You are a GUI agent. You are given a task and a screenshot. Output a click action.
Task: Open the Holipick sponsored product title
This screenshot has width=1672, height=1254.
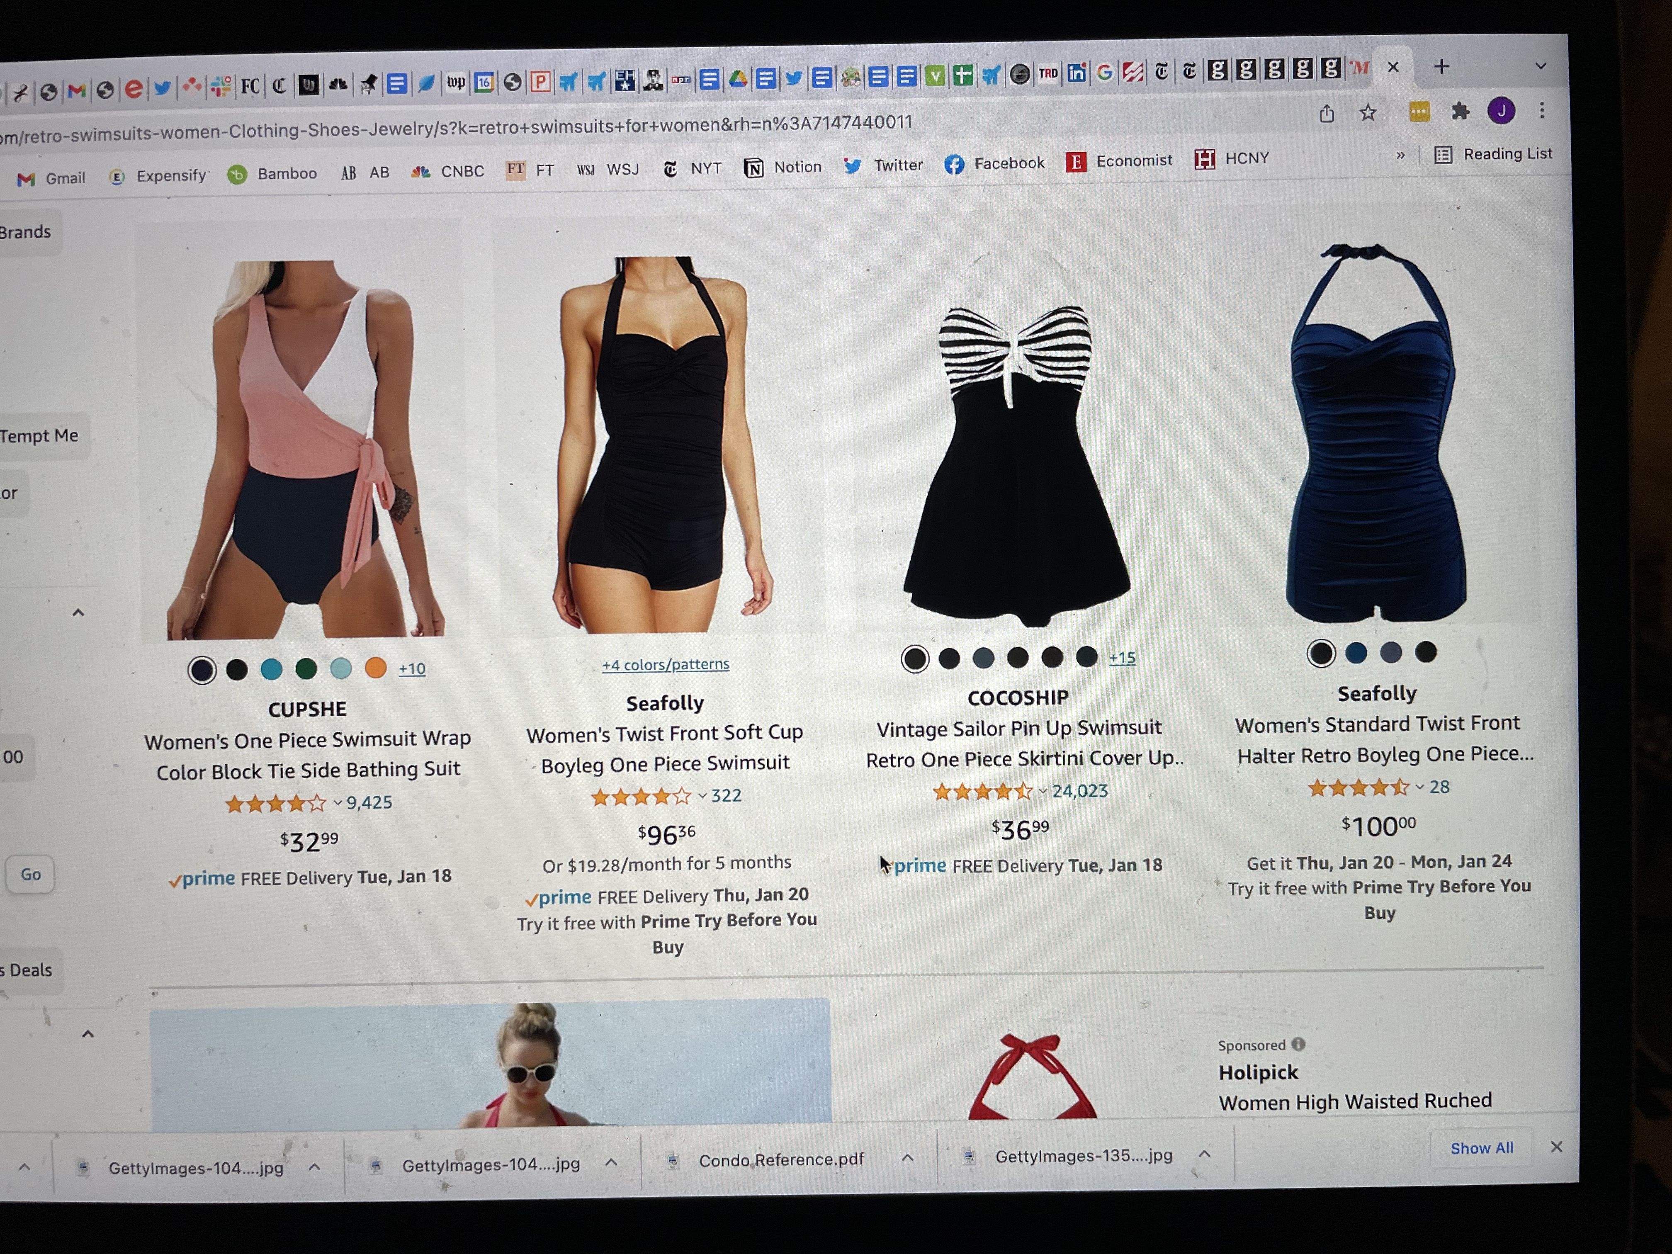coord(1355,1101)
